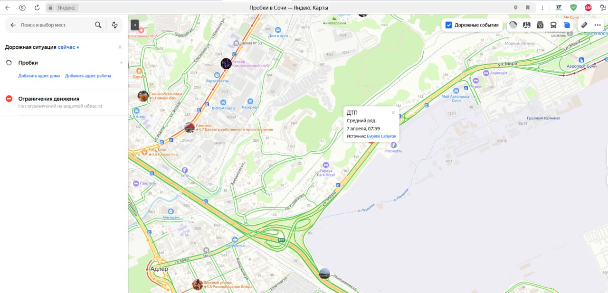The image size is (608, 293).
Task: Show street photos with camera icon
Action: pyautogui.click(x=540, y=25)
